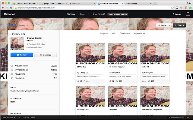Open the TOU & Privacy footer link
The width and height of the screenshot is (193, 120).
24,118
